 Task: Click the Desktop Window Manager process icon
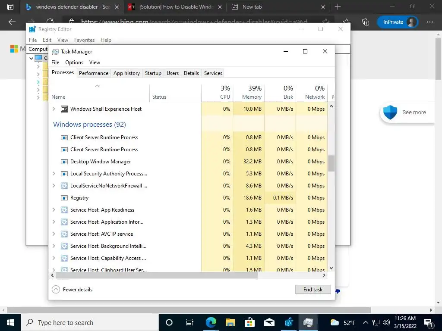click(x=64, y=162)
